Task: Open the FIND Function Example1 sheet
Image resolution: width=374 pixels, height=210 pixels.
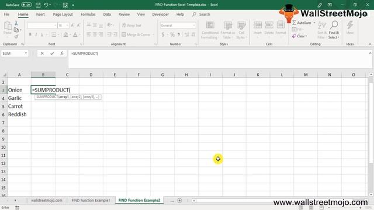Action: point(91,201)
